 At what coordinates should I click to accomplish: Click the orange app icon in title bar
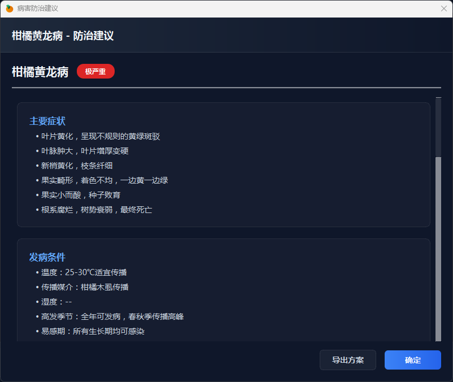[x=10, y=8]
